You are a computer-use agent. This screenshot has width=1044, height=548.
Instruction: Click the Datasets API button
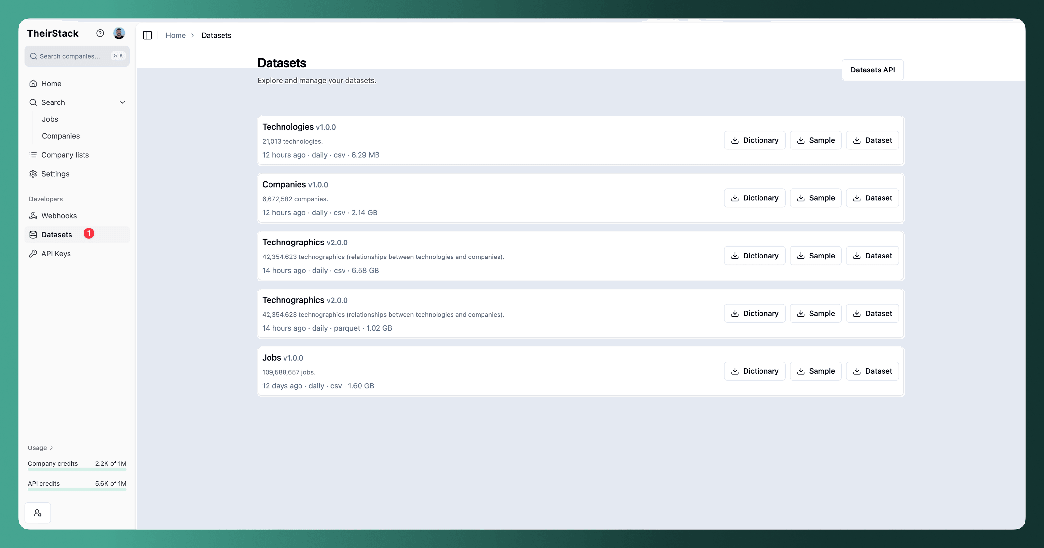coord(872,70)
